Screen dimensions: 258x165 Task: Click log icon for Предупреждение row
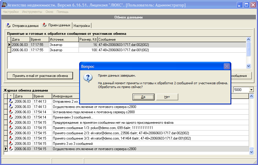click(11, 123)
